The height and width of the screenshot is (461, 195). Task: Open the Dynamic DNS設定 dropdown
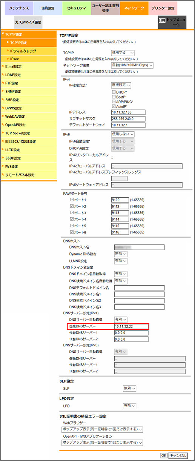tap(121, 254)
